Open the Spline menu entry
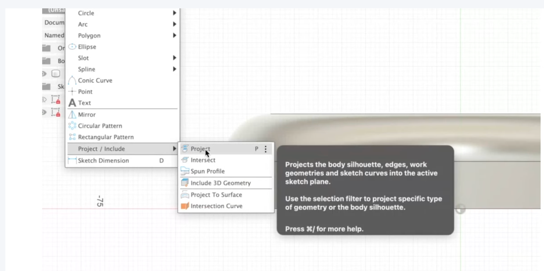Image resolution: width=544 pixels, height=271 pixels. tap(123, 69)
